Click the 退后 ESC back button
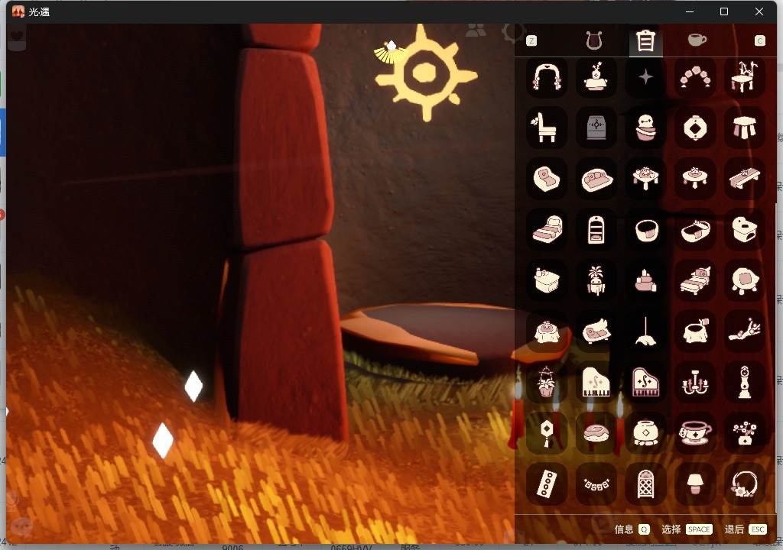Image resolution: width=783 pixels, height=550 pixels. point(745,529)
